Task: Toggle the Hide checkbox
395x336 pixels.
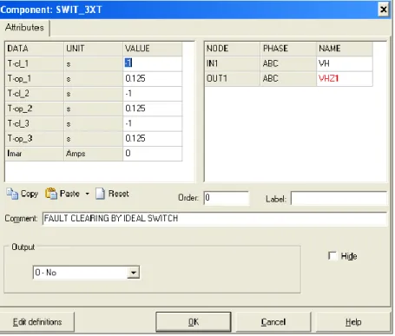Action: tap(332, 256)
